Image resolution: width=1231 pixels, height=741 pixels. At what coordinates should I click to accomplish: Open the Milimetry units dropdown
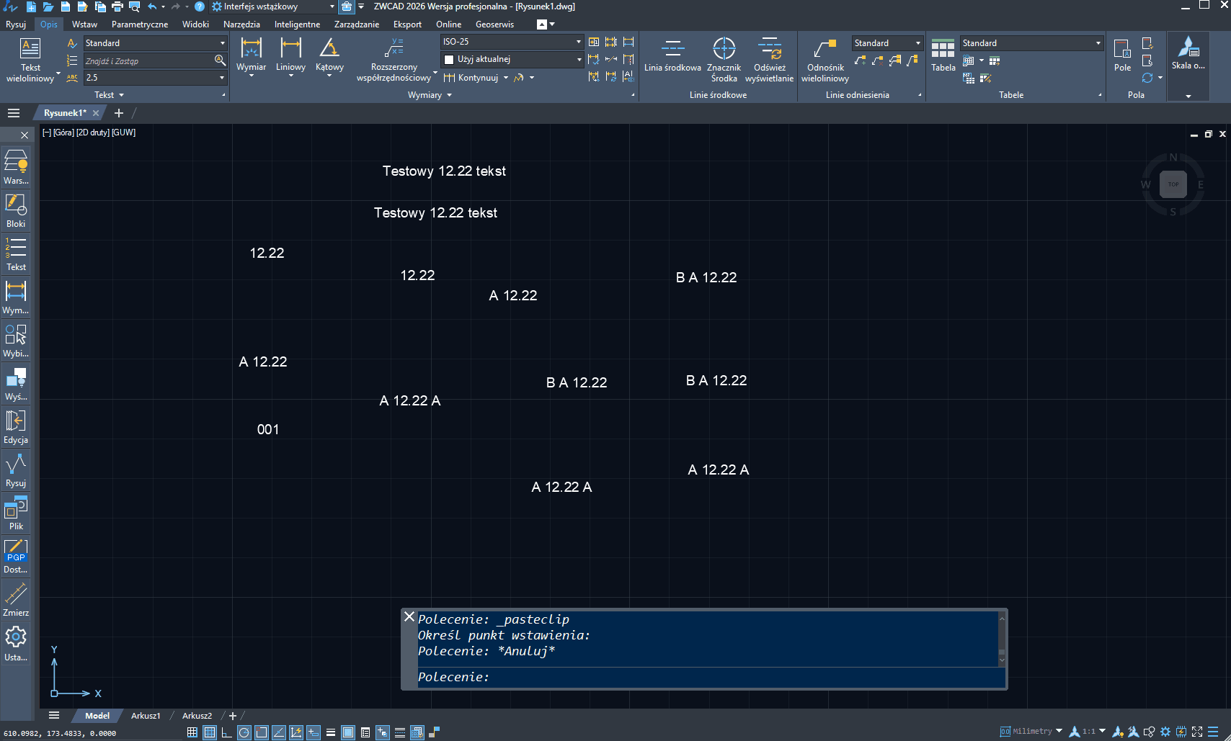click(x=1031, y=731)
